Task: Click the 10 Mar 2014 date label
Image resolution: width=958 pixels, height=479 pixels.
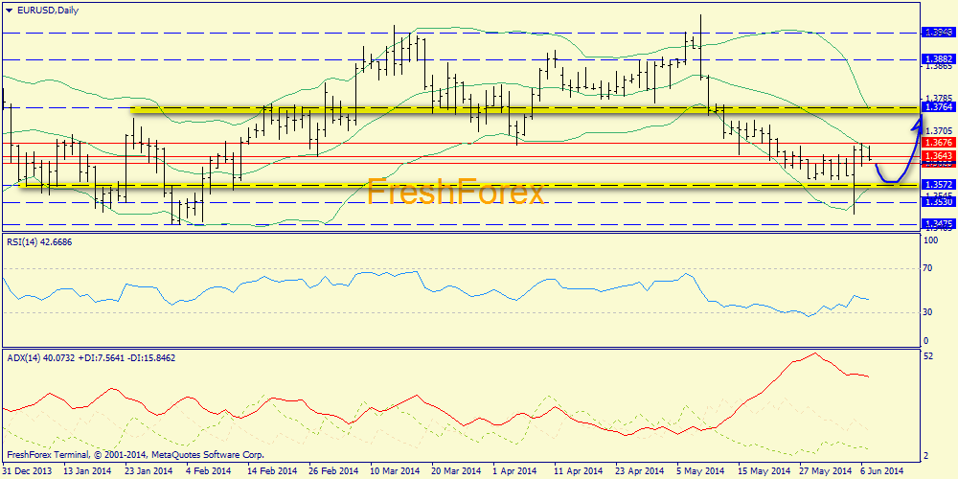Action: 394,471
